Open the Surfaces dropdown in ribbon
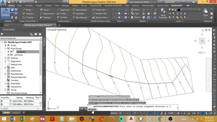Viewport: 217px width, 122px height. pos(28,14)
